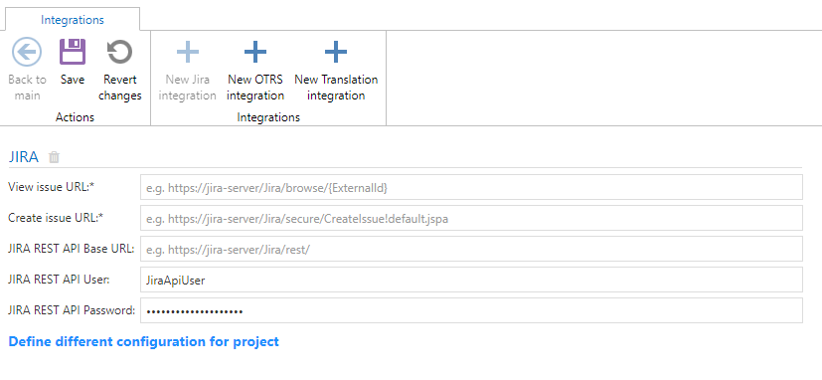Open Define different configuration for project link

144,341
